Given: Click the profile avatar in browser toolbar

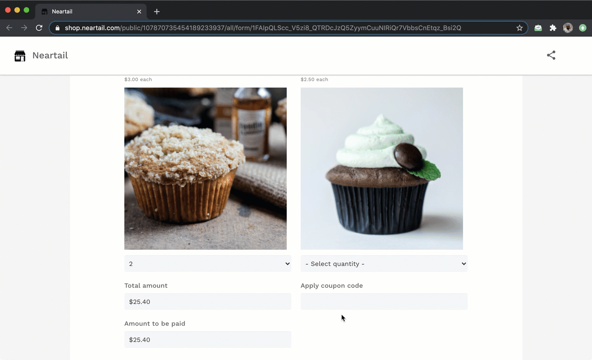Looking at the screenshot, I should coord(568,28).
